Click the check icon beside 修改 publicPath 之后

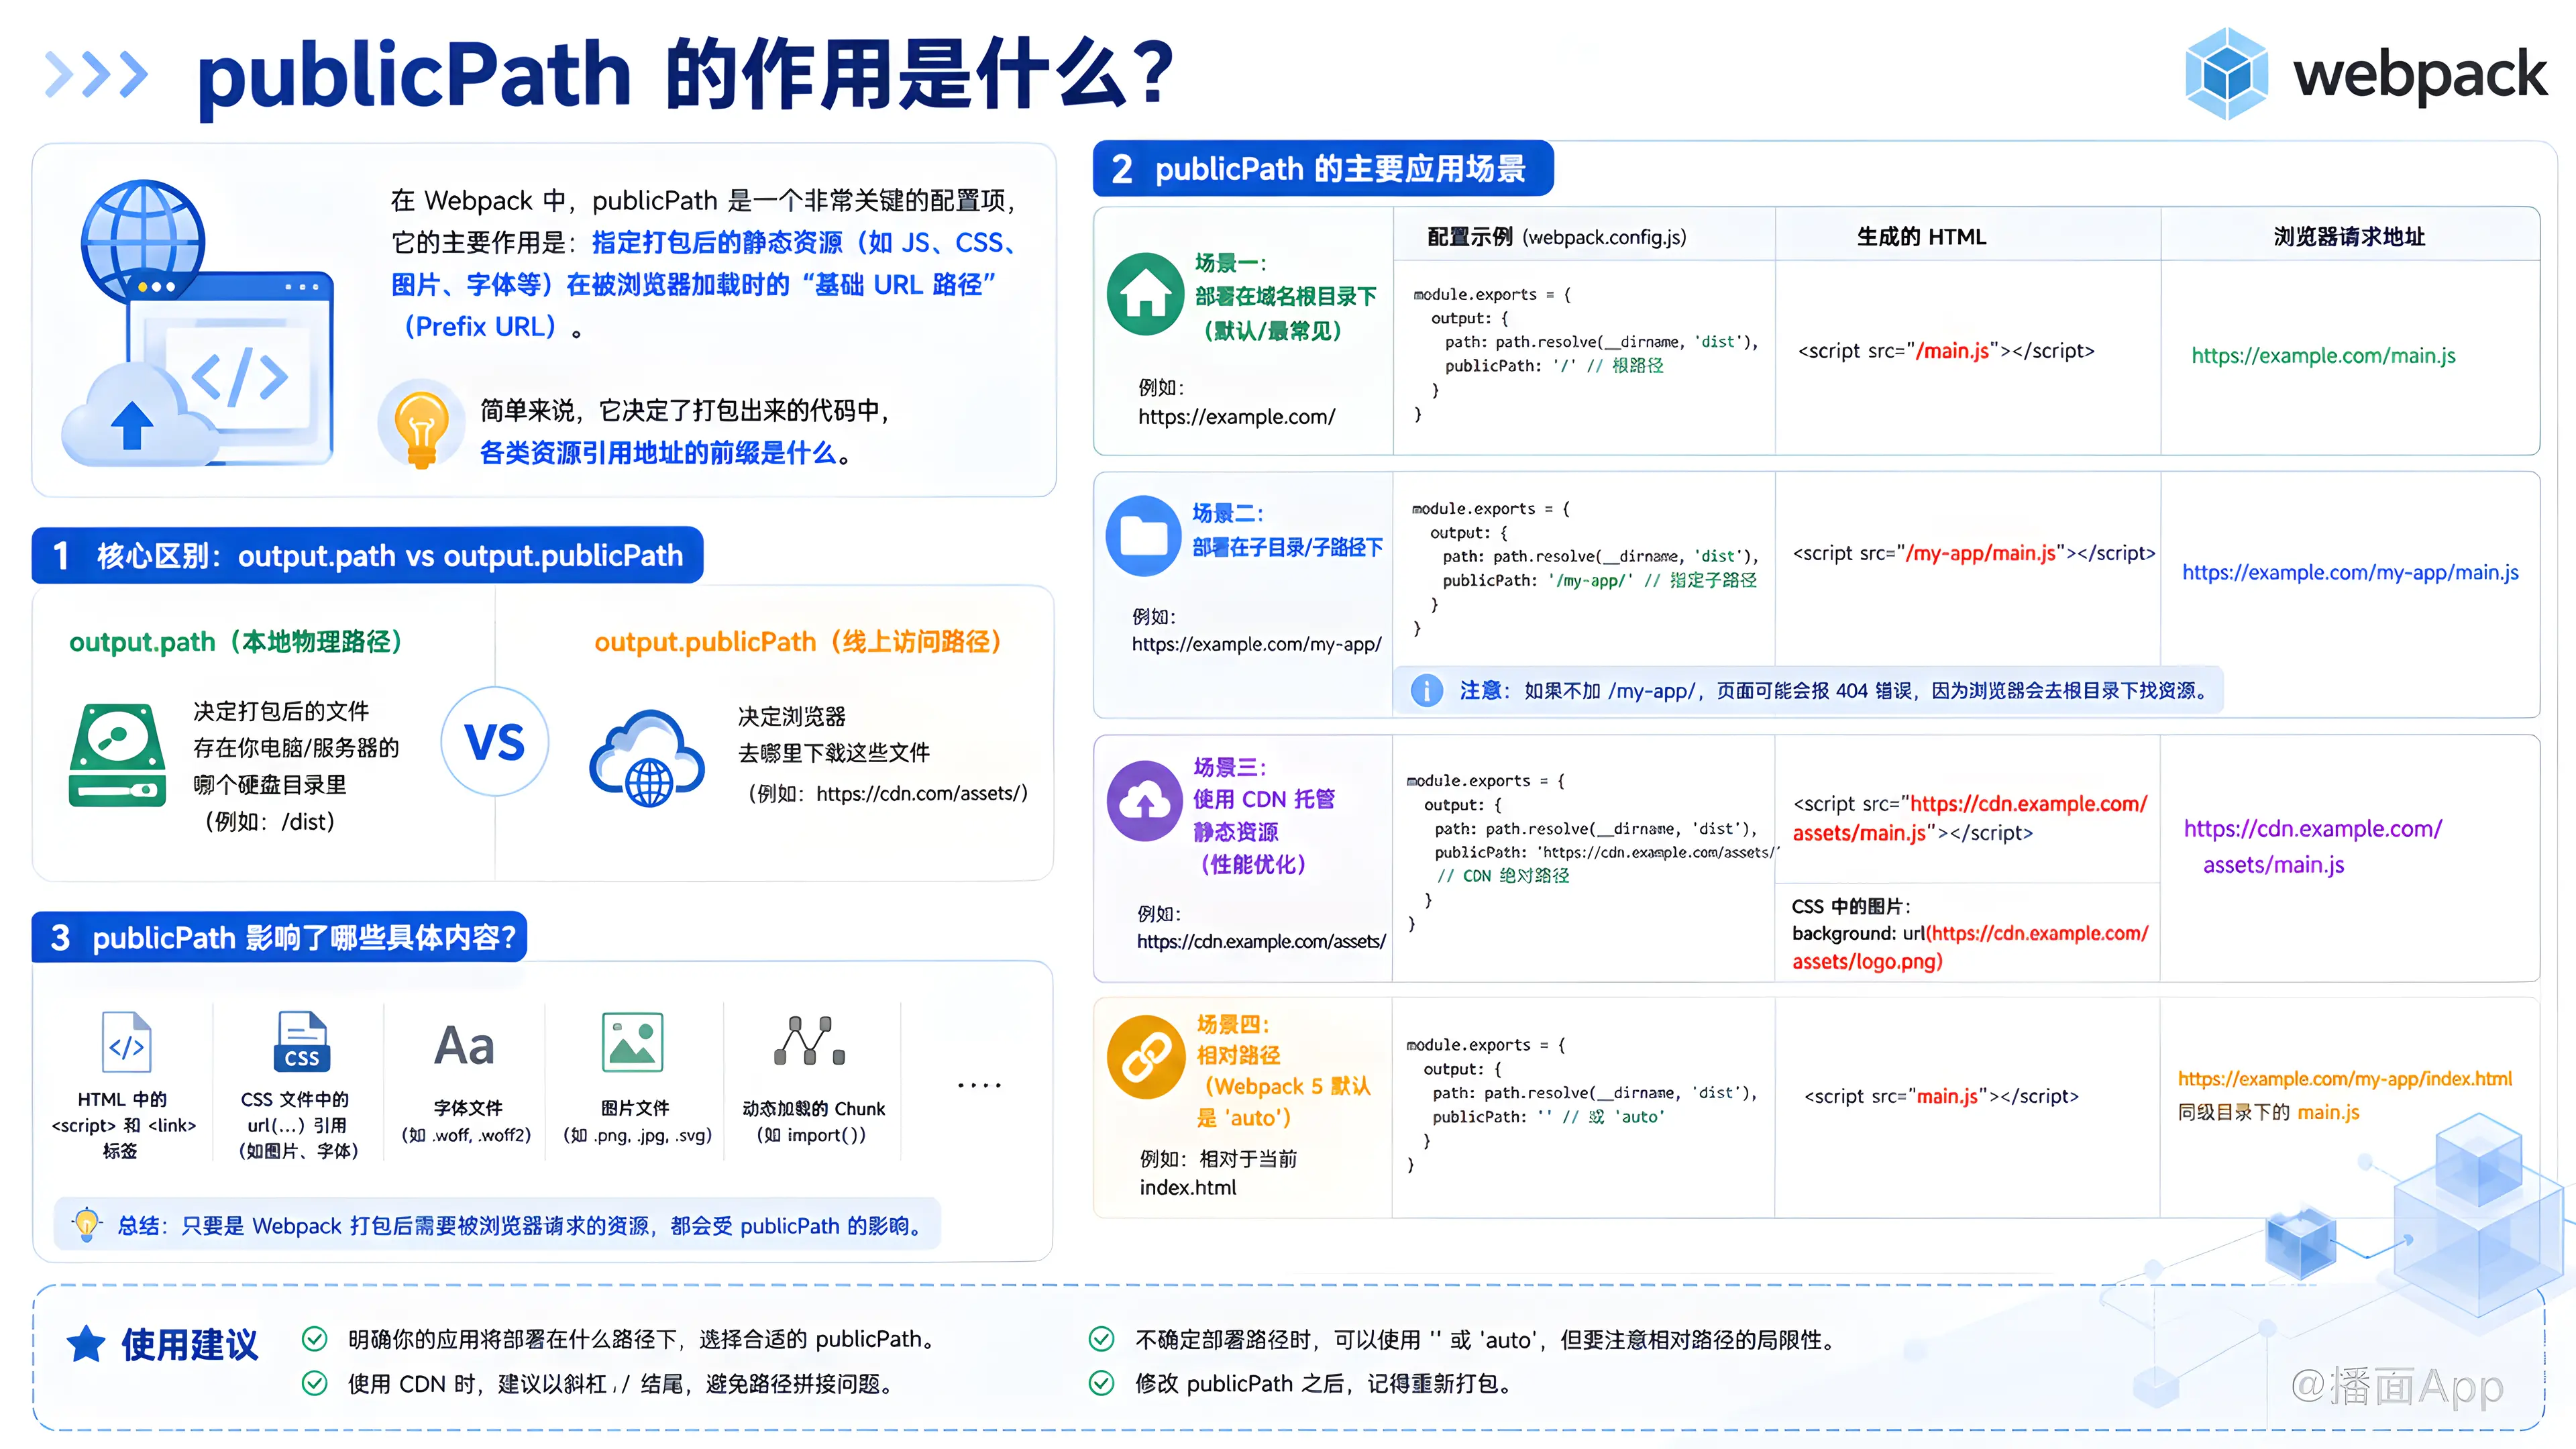1101,1383
